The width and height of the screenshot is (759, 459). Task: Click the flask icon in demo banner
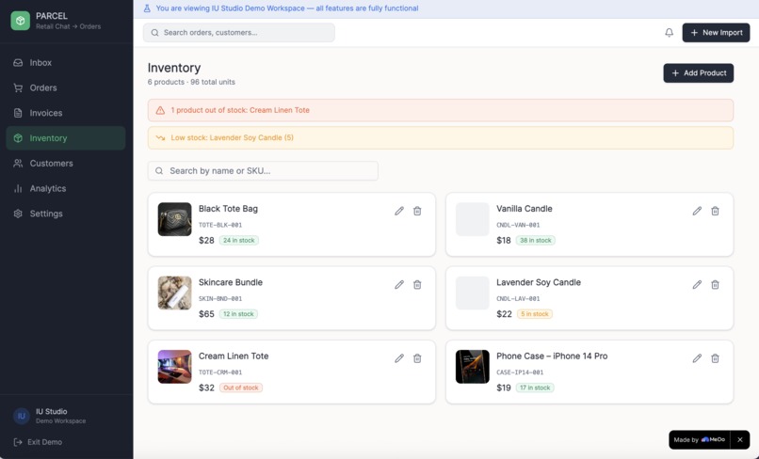click(147, 8)
